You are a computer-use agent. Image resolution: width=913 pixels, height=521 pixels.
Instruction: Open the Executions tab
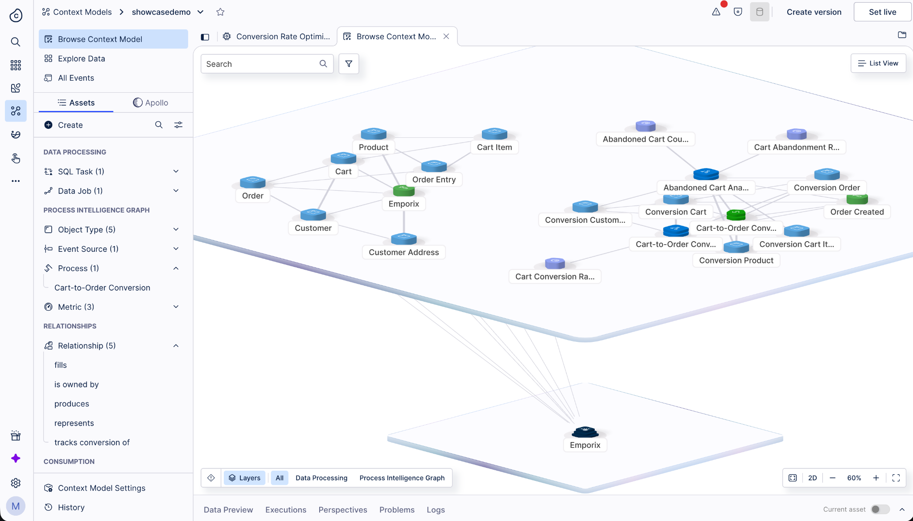[286, 509]
